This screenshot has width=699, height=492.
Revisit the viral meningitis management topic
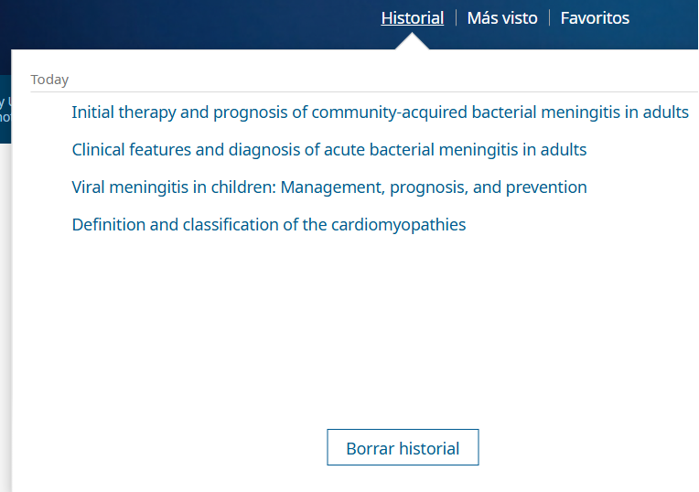coord(329,187)
